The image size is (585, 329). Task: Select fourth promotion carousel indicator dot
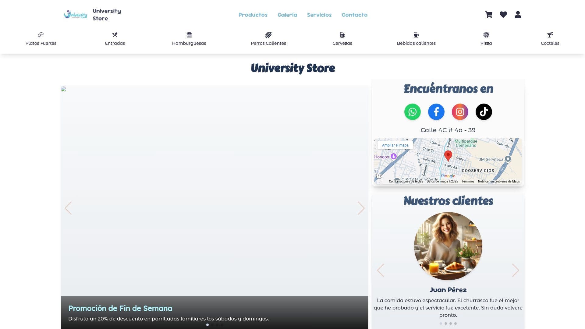[222, 325]
